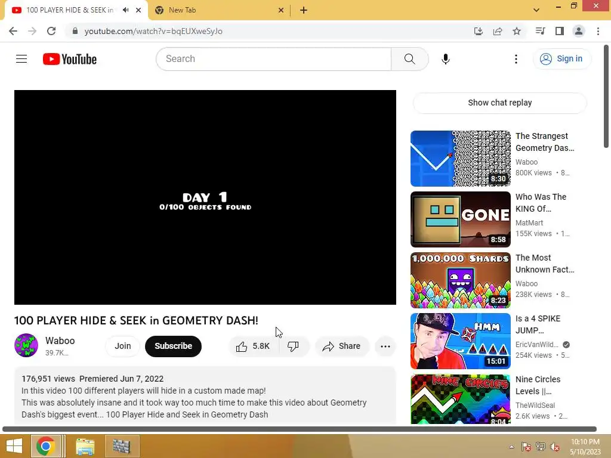Subscribe to Waboo

pyautogui.click(x=174, y=346)
